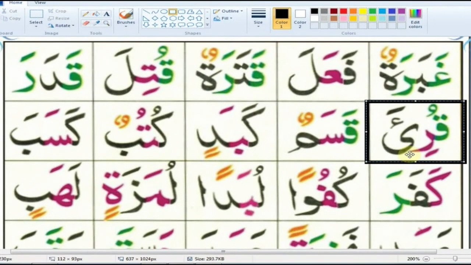Choose the Right triangle shape
The image size is (471, 265).
pos(146,18)
